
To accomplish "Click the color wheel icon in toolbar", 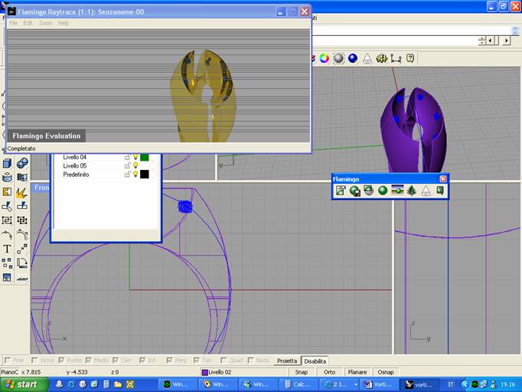I will (x=325, y=58).
